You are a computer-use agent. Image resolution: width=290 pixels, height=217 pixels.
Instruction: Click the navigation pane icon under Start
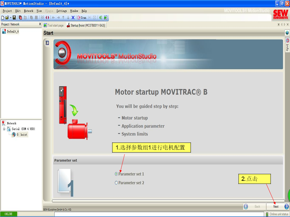47,43
